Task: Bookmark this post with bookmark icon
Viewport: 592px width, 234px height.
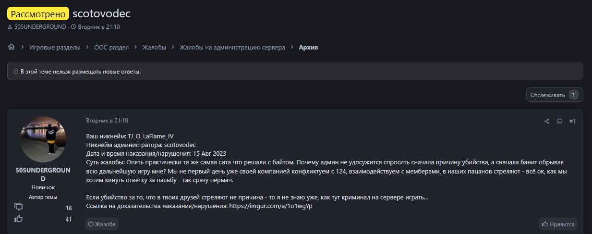Action: [559, 121]
